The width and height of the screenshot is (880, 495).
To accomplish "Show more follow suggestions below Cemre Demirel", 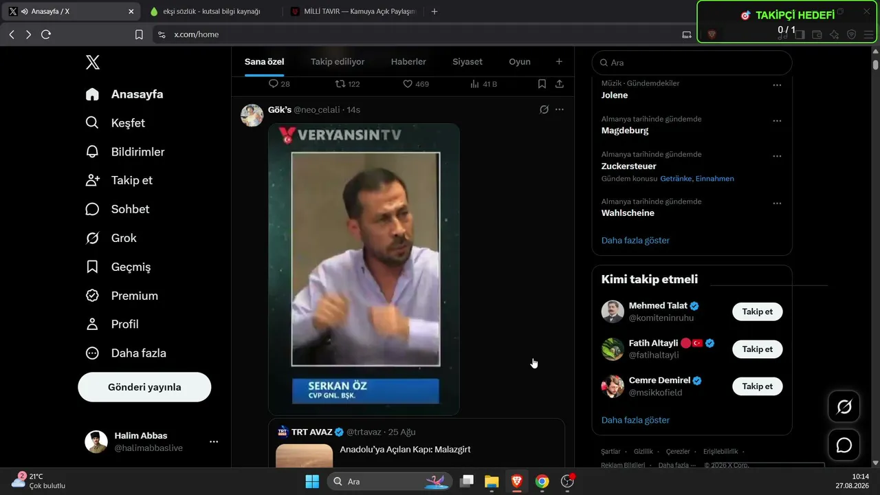I will point(635,420).
